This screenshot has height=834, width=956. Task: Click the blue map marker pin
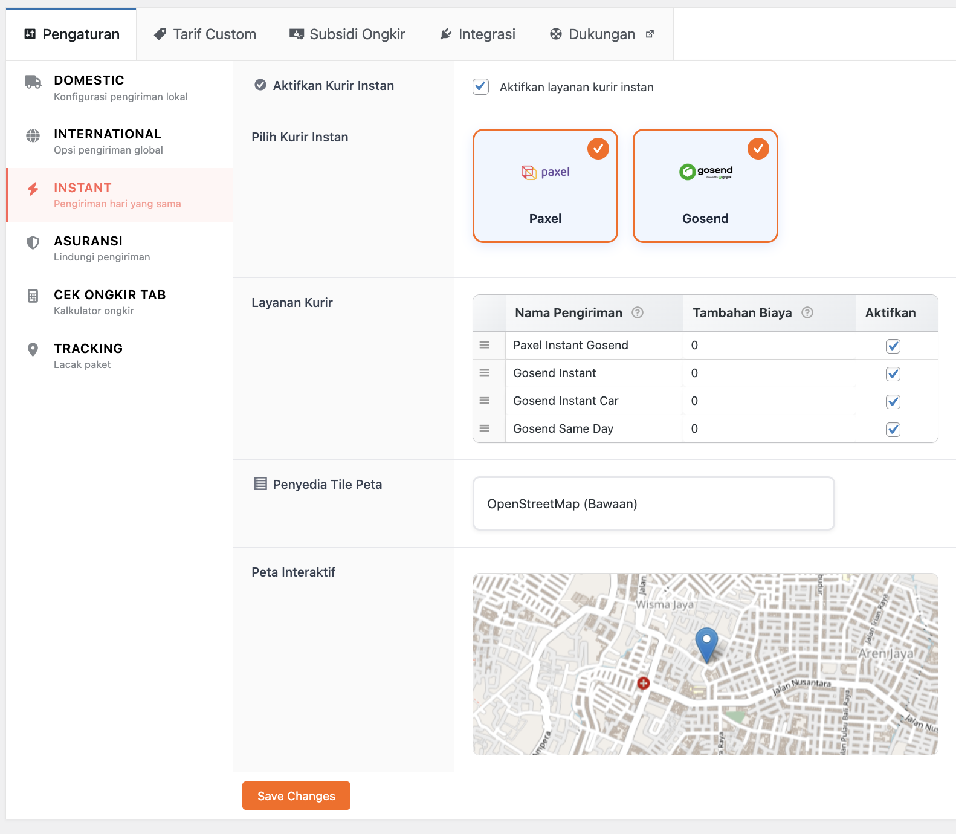point(706,644)
